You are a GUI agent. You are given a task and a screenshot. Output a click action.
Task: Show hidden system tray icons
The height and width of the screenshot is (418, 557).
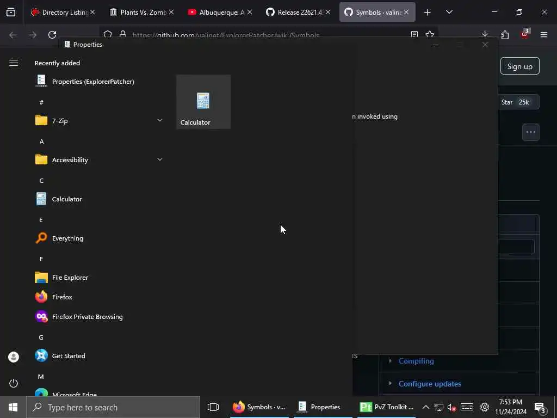[x=425, y=407]
